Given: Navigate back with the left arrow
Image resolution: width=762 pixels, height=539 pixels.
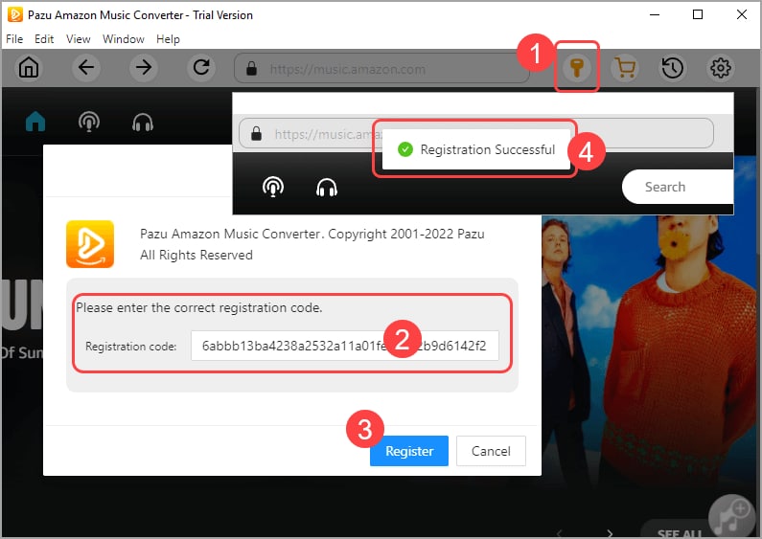Looking at the screenshot, I should 86,68.
